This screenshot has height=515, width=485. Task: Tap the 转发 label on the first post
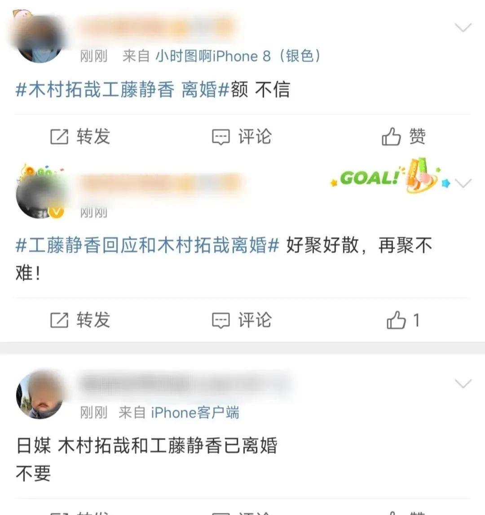93,137
